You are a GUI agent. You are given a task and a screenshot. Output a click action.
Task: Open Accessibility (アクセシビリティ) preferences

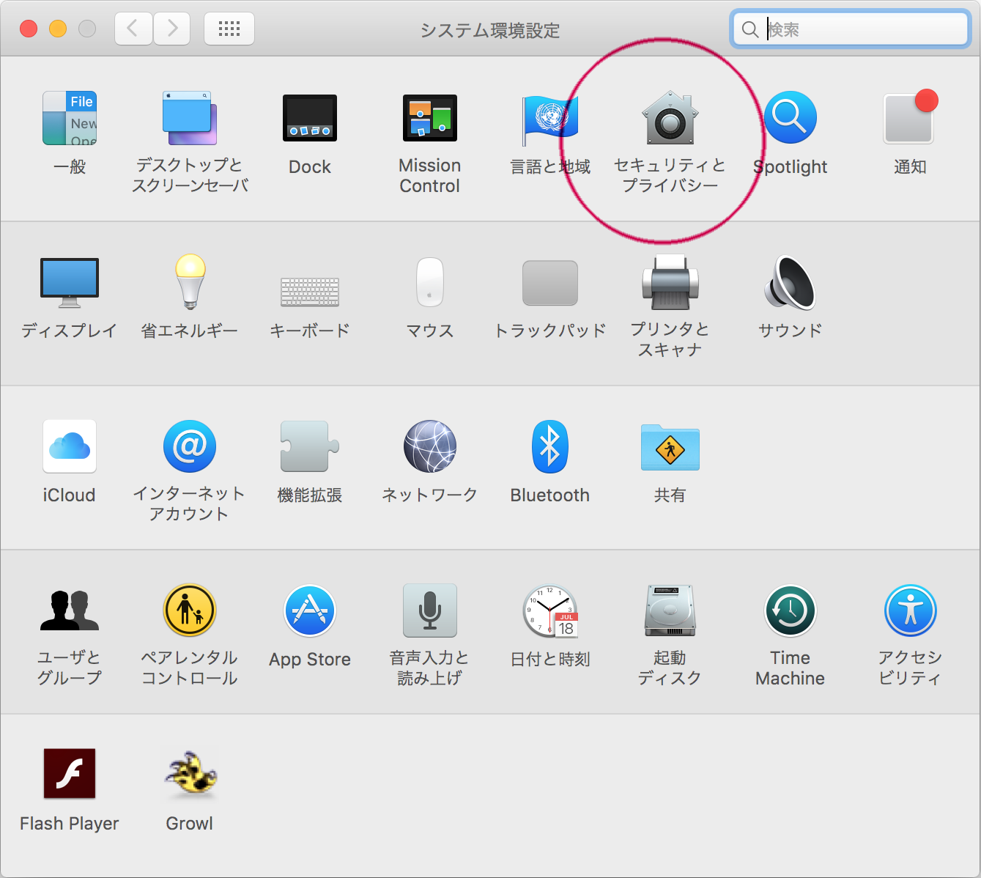(x=909, y=611)
